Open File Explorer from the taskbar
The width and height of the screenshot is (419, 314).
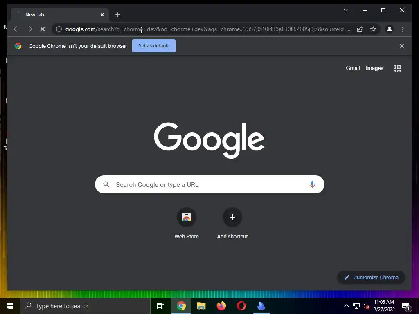point(201,306)
